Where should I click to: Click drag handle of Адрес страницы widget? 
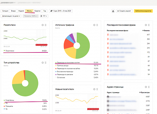[x=149, y=87]
